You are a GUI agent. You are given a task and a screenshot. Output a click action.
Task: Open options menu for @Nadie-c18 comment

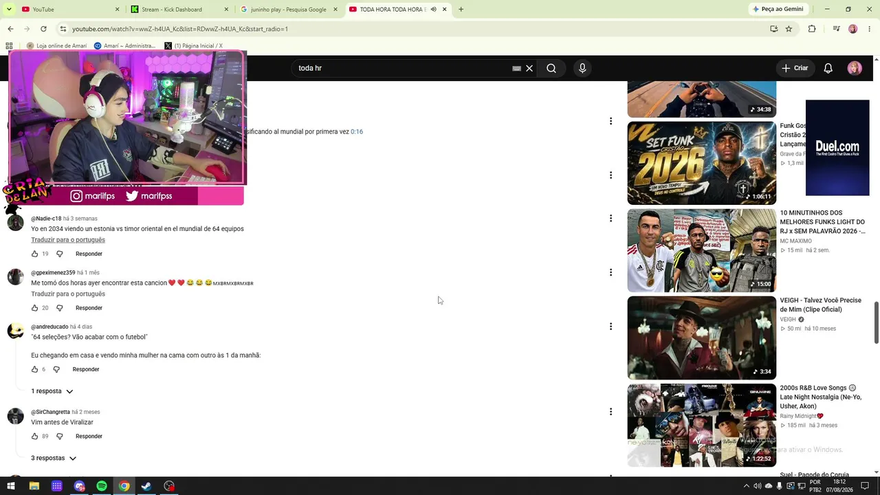[610, 219]
